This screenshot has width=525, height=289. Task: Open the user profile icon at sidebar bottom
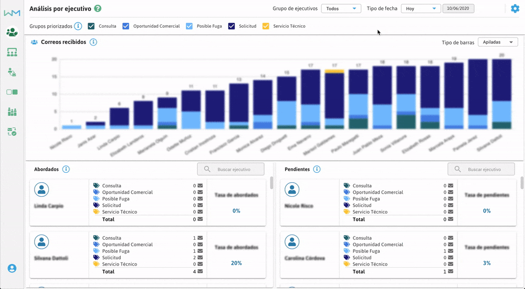[x=12, y=268]
